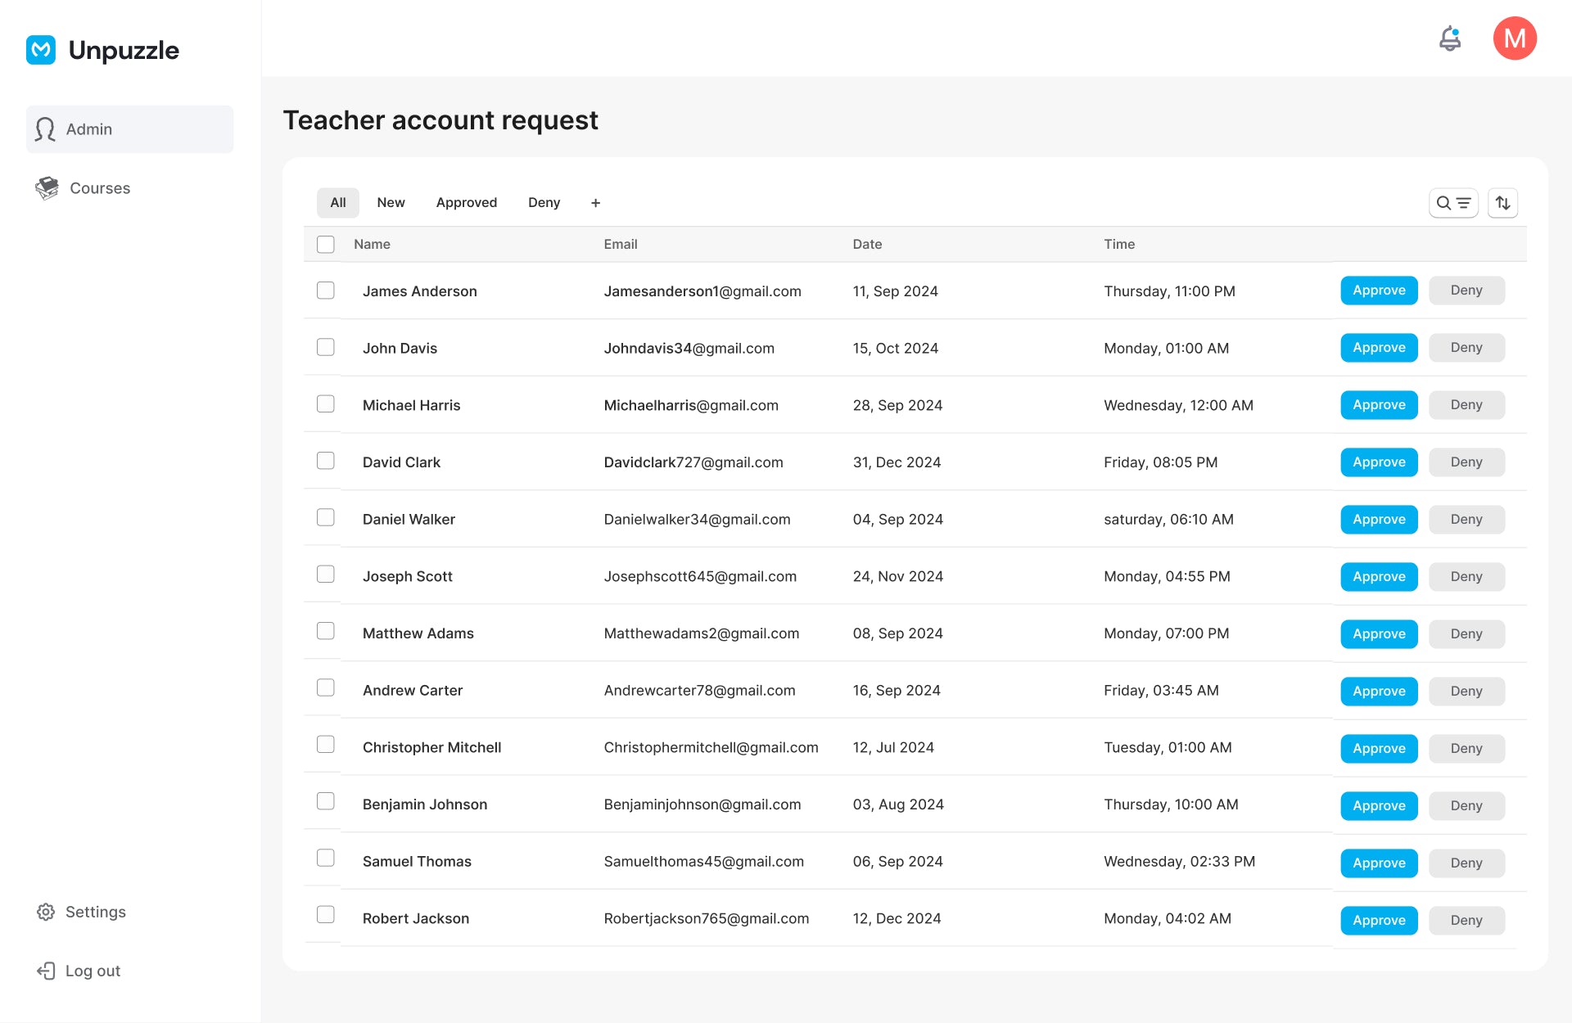Open the Courses sidebar item
This screenshot has height=1023, width=1572.
[99, 188]
